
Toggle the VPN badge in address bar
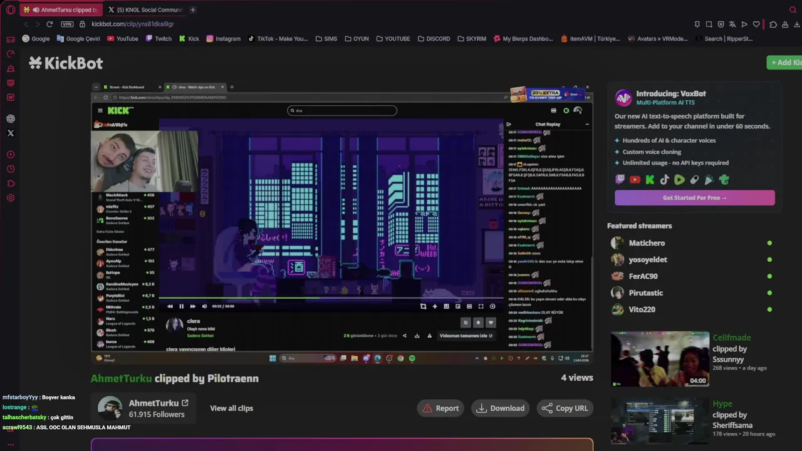pos(67,24)
